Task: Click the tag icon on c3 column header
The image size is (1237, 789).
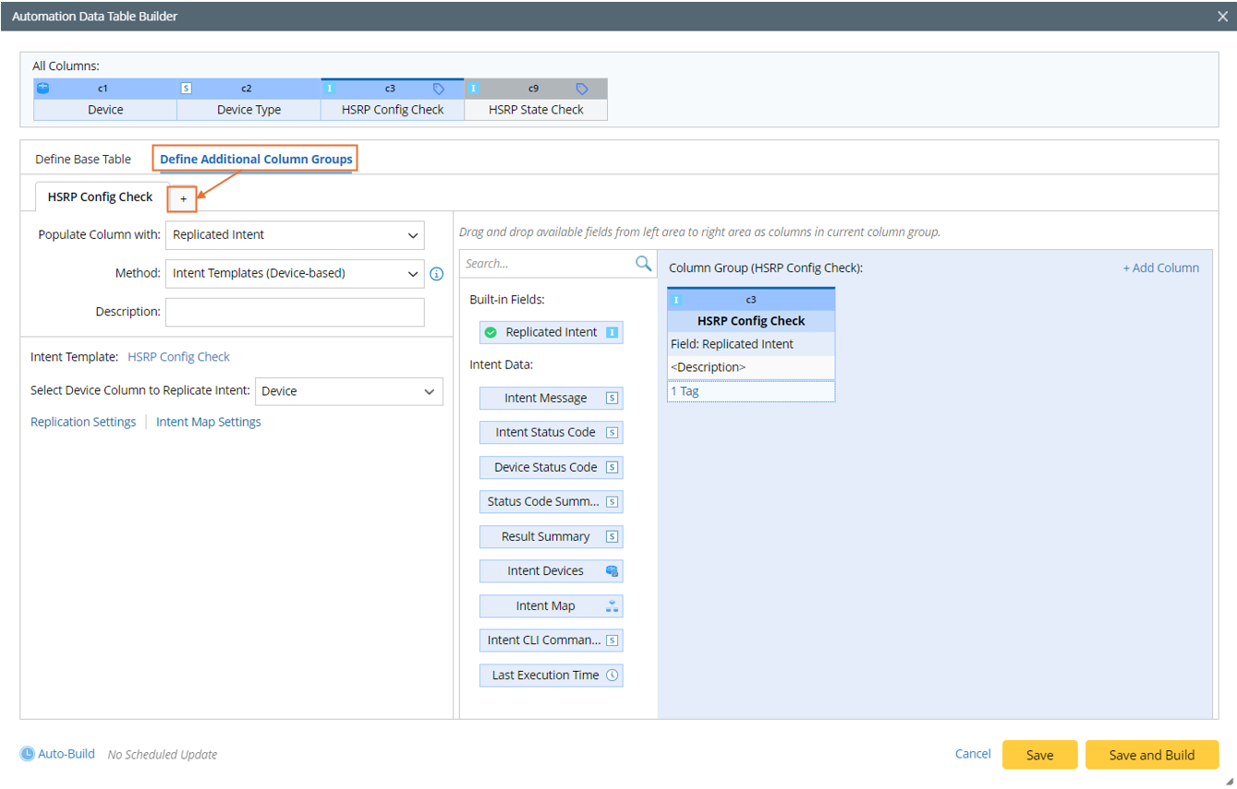Action: pyautogui.click(x=439, y=89)
